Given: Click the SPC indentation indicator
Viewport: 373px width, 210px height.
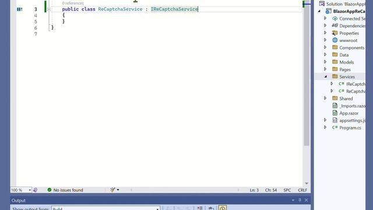Looking at the screenshot, I should pos(287,190).
